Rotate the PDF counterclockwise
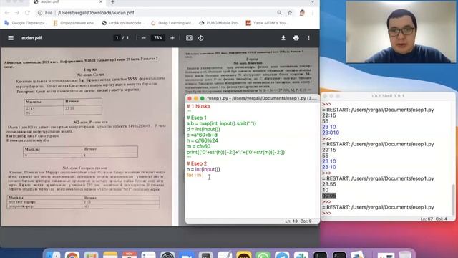458x258 pixels. 200,38
